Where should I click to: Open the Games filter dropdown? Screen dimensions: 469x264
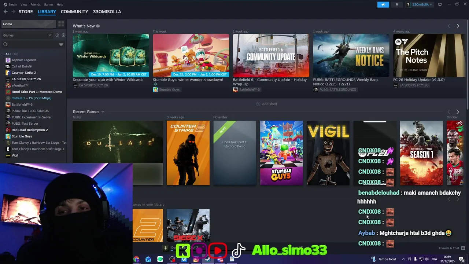pyautogui.click(x=27, y=35)
